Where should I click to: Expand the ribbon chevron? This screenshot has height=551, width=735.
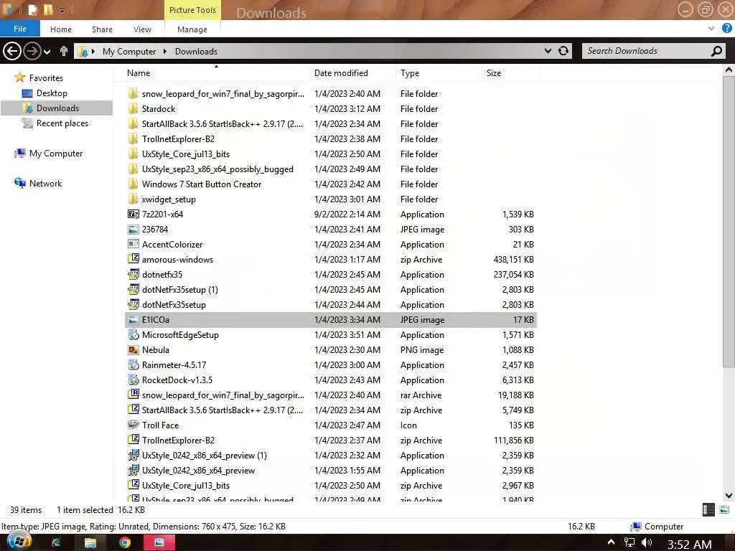pos(711,29)
